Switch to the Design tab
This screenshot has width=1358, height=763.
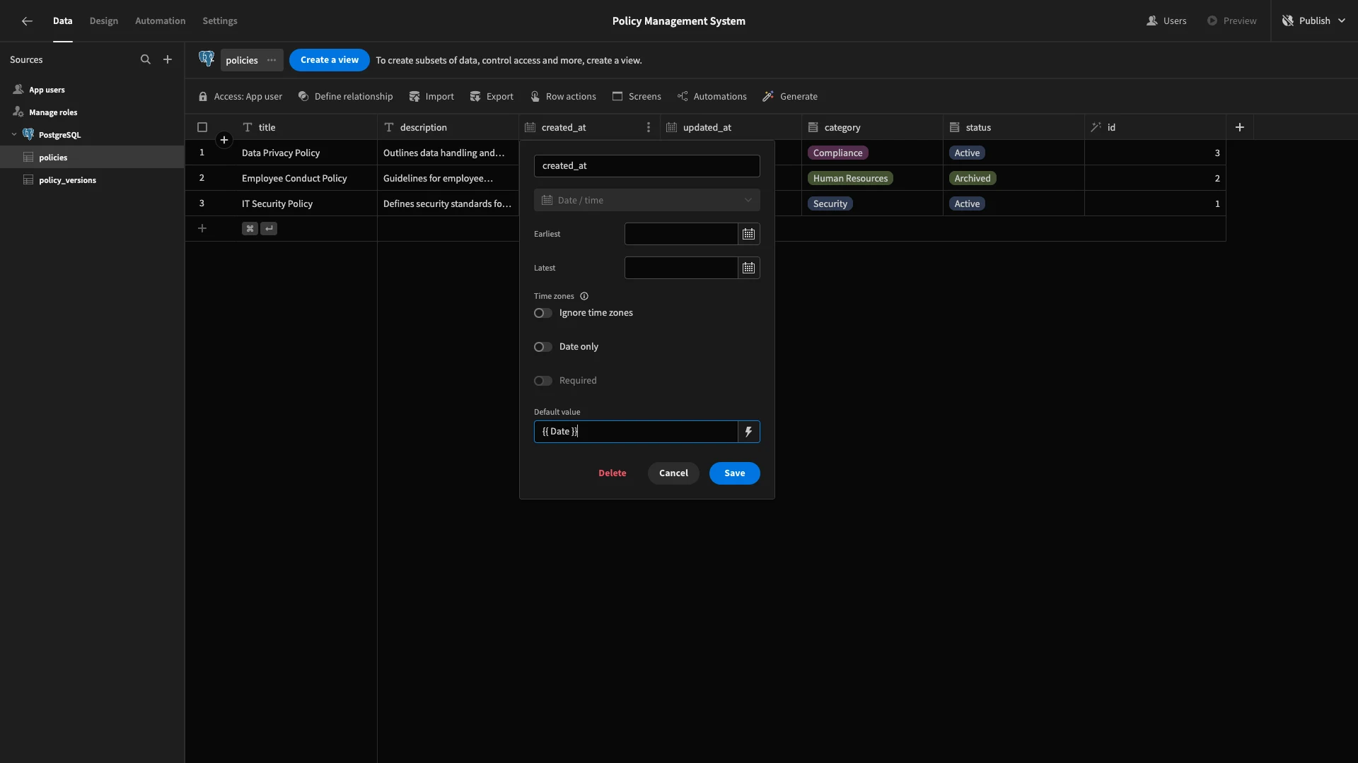[104, 21]
